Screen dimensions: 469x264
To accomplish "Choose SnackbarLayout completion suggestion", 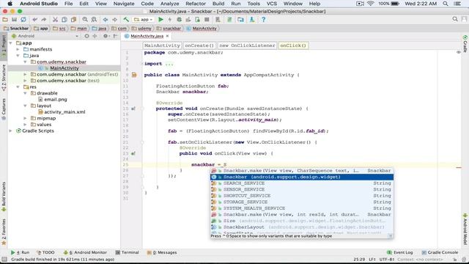I will pyautogui.click(x=302, y=227).
